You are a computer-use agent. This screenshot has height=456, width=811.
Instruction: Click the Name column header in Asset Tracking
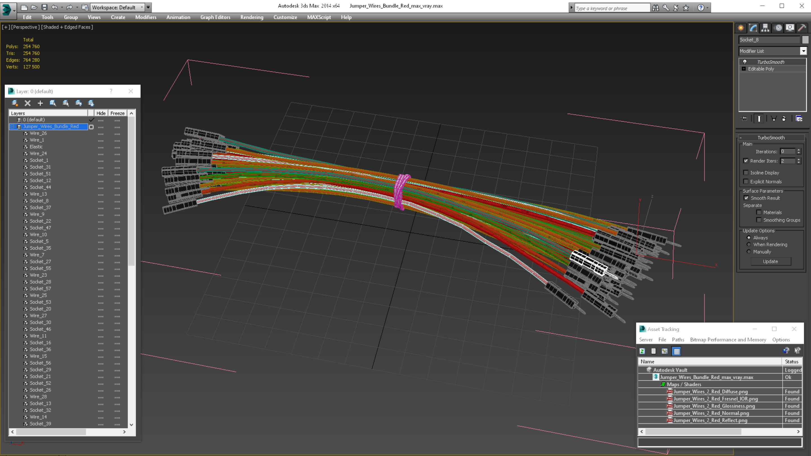(x=710, y=361)
